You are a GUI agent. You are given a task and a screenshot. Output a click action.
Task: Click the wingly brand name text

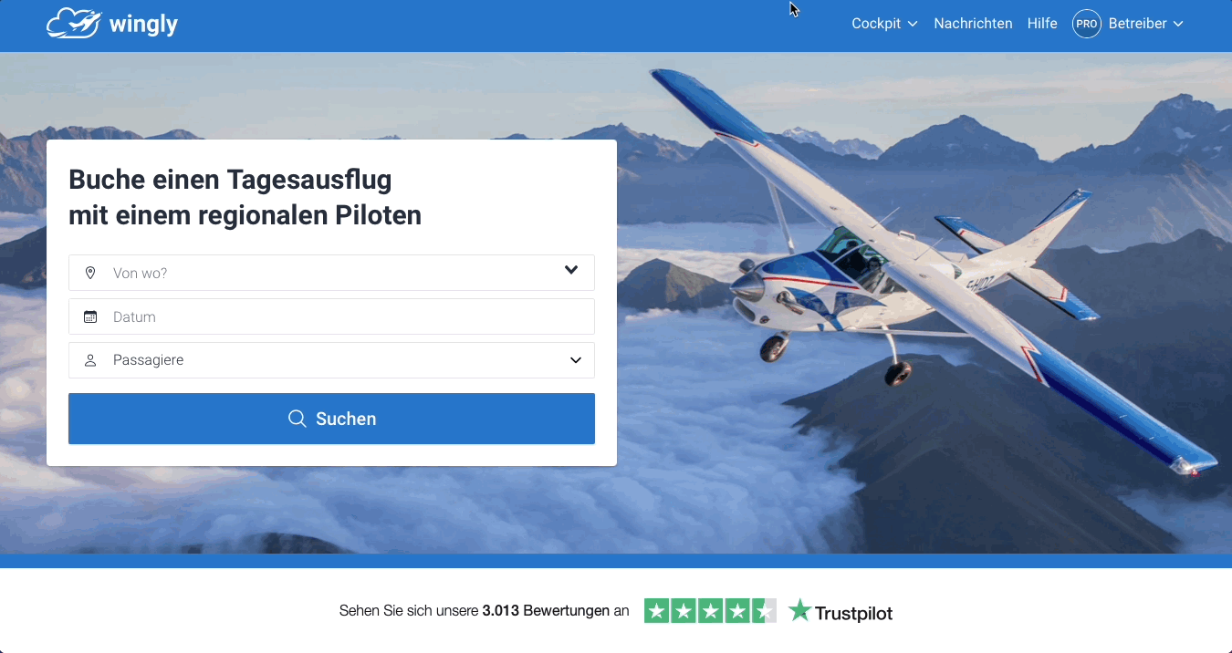tap(143, 25)
